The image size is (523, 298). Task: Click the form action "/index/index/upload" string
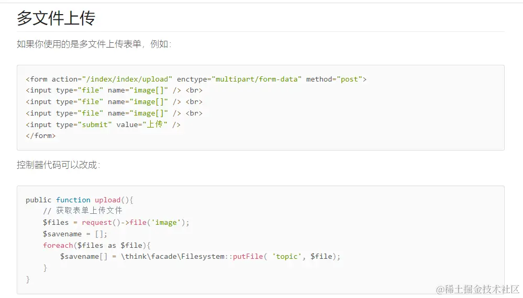coord(127,79)
